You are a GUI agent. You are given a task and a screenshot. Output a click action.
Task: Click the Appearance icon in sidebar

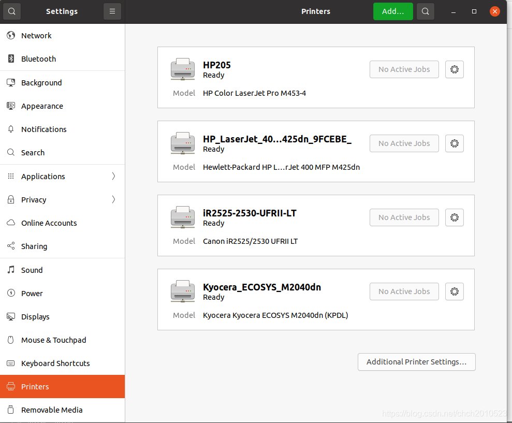tap(11, 106)
